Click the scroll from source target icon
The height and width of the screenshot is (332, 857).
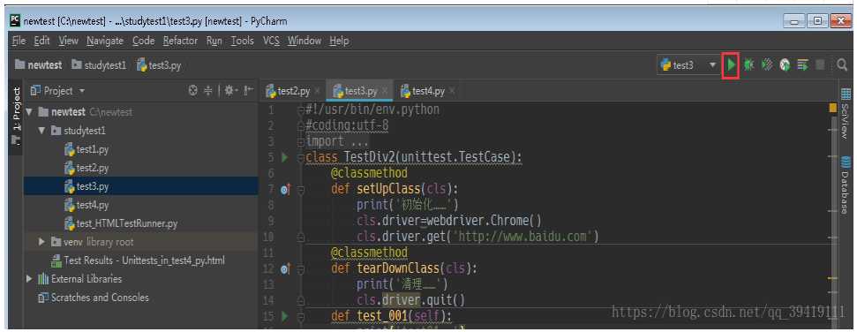pos(192,91)
